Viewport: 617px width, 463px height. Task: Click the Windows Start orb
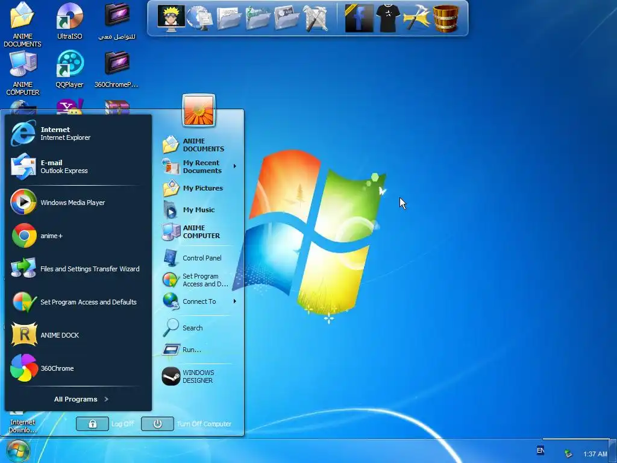pyautogui.click(x=17, y=451)
